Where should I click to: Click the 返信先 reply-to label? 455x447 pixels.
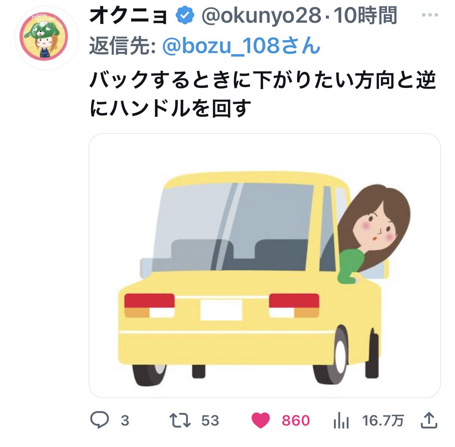pyautogui.click(x=123, y=46)
